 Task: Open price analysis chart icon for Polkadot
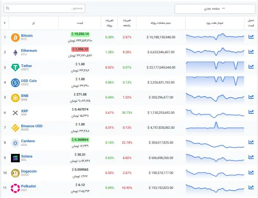[251, 187]
